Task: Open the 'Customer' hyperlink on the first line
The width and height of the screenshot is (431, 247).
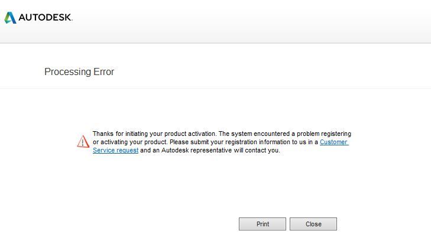Action: (334, 142)
